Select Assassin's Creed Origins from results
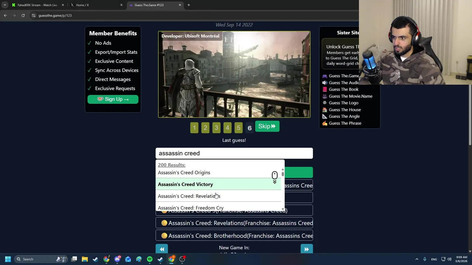 pyautogui.click(x=219, y=172)
